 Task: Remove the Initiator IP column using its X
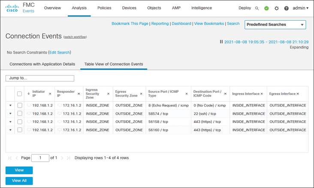point(50,94)
